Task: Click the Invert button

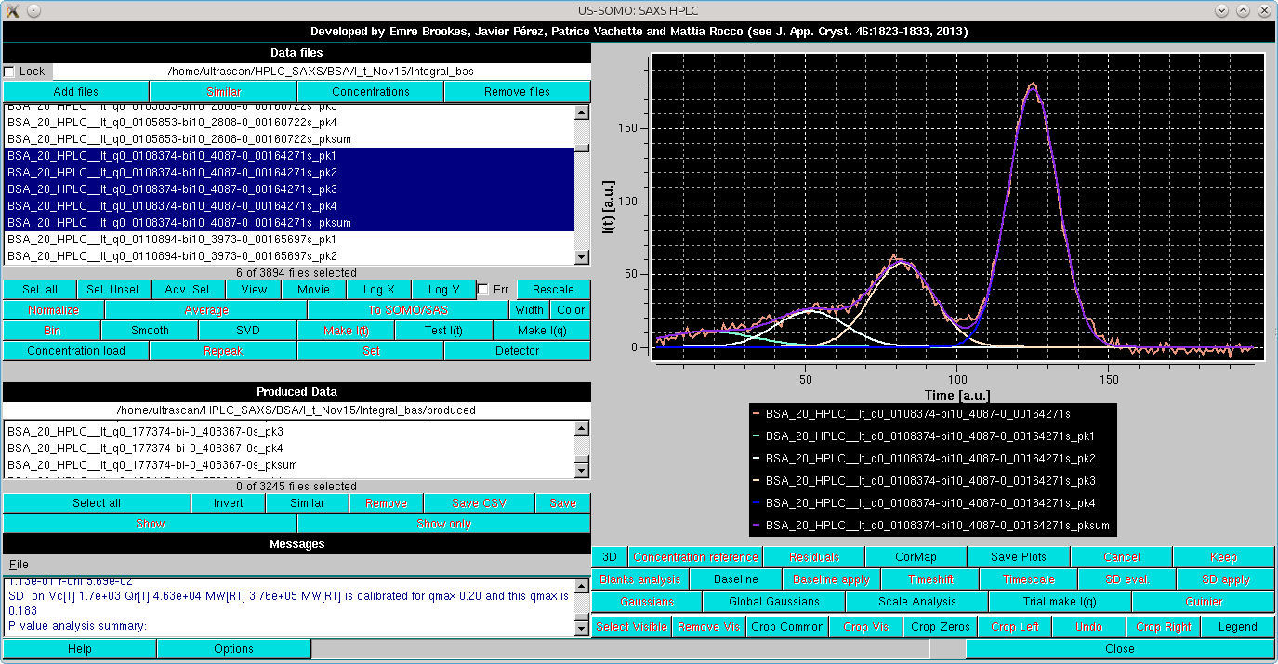Action: click(x=228, y=503)
